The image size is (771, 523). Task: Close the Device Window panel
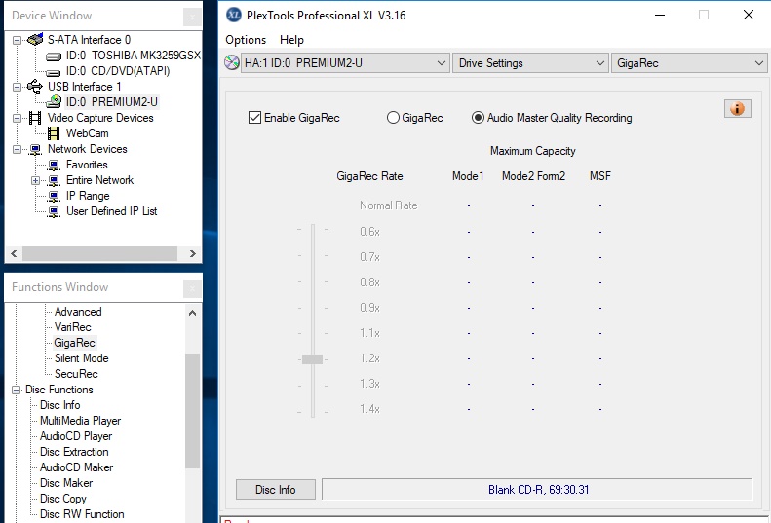[192, 17]
